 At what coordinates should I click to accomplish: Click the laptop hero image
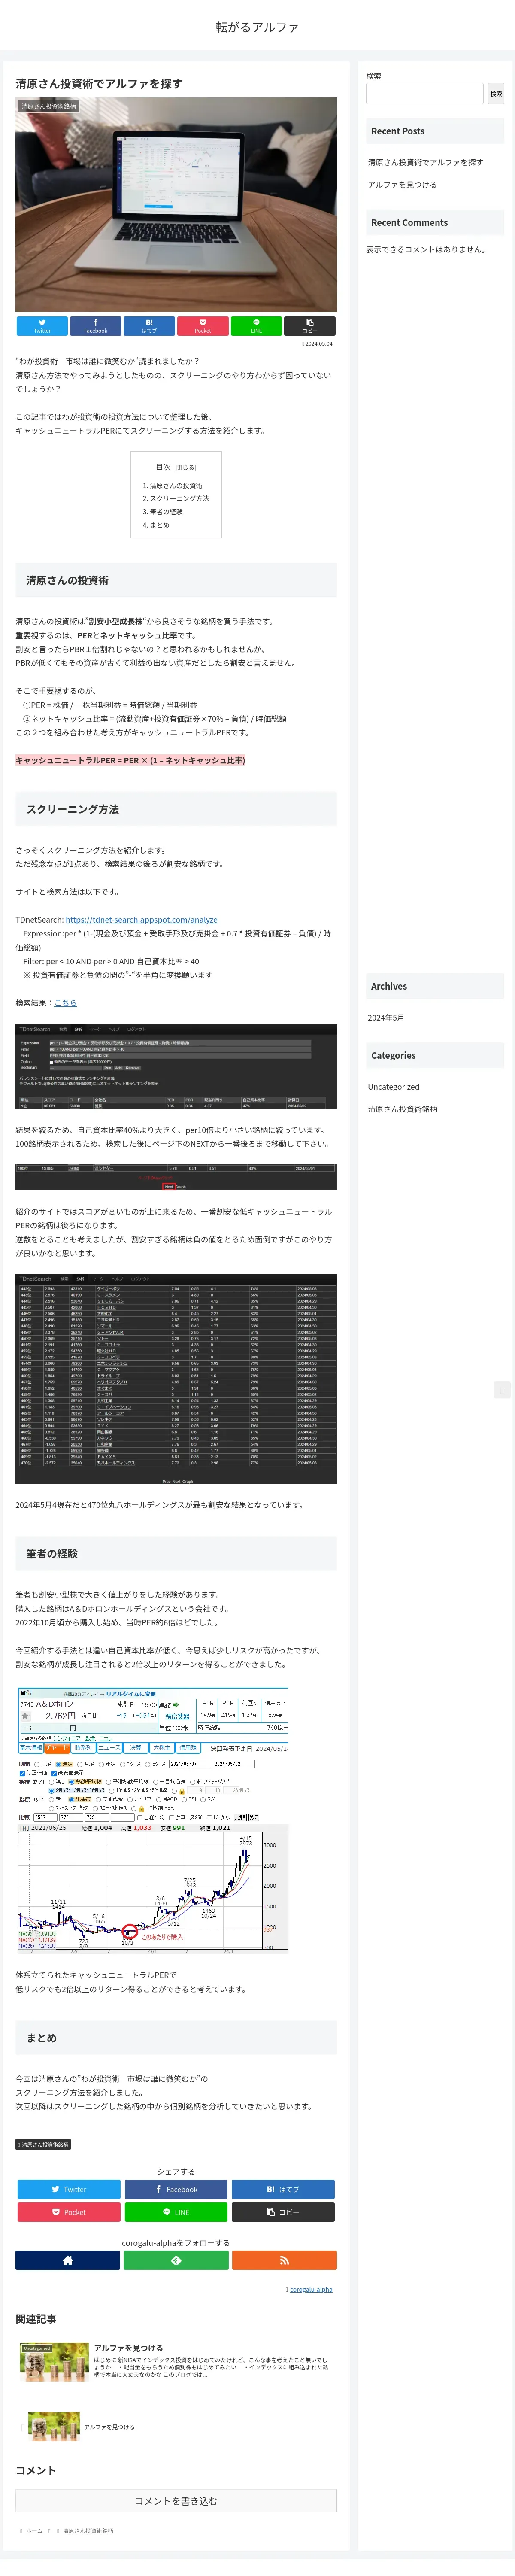(x=176, y=204)
